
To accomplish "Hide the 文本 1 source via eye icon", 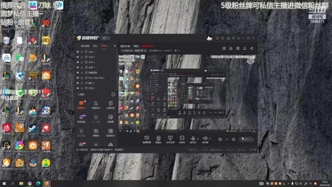I will [78, 52].
